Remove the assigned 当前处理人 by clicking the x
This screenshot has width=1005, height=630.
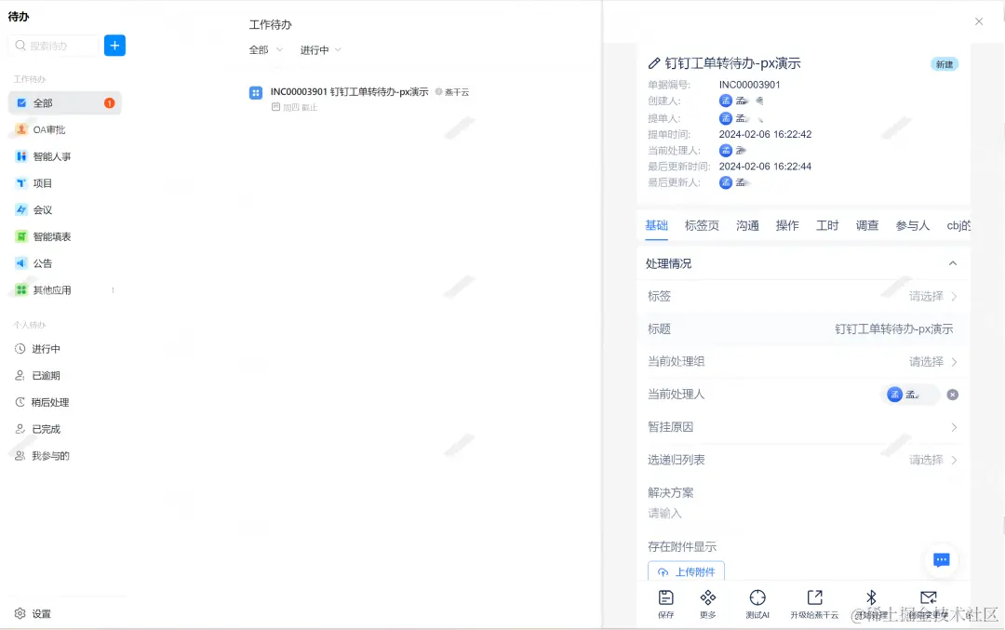click(x=952, y=395)
